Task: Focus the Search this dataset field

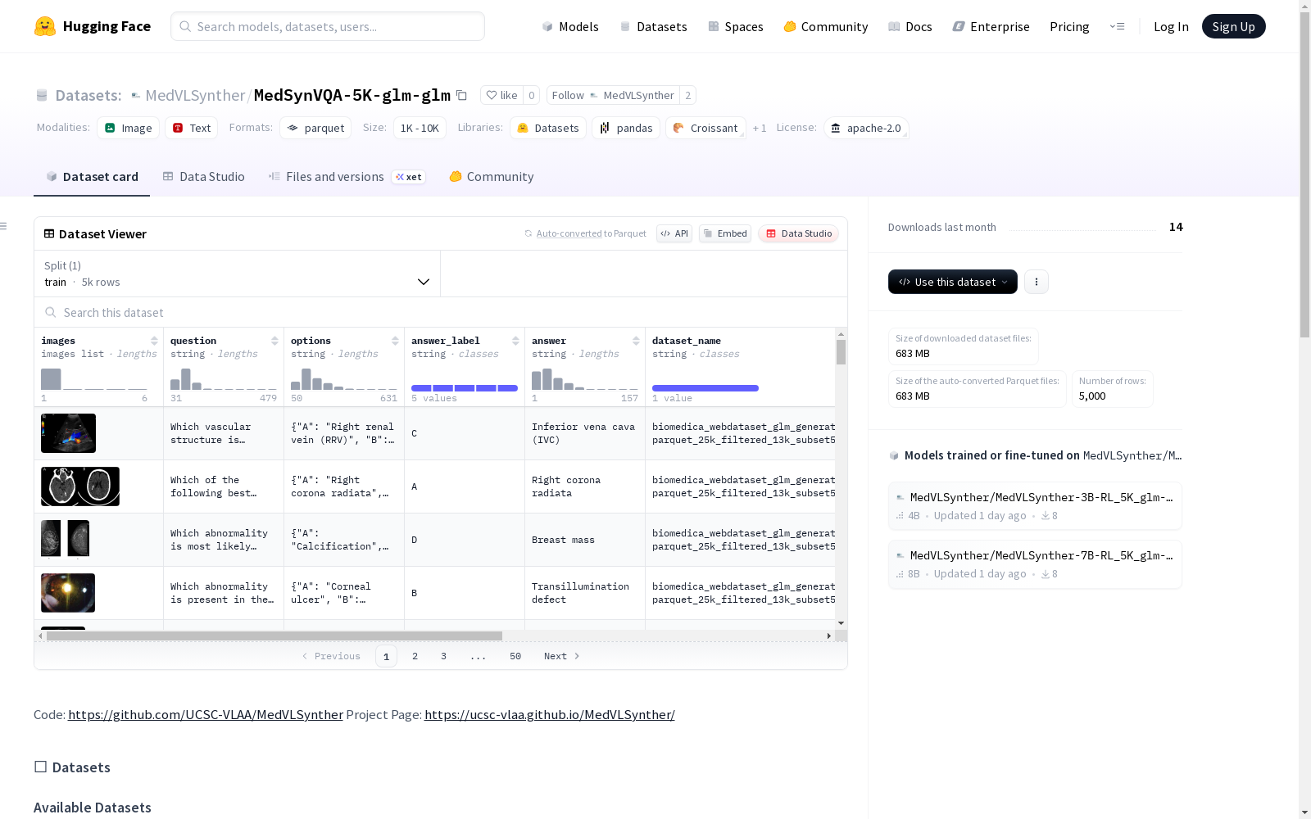Action: [441, 312]
